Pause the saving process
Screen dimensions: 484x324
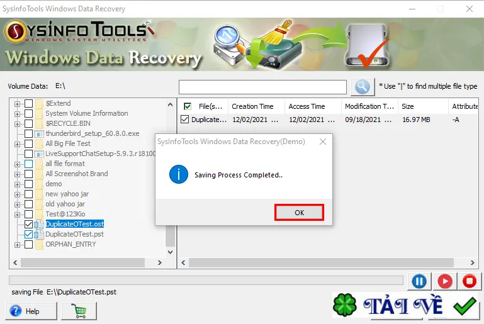419,281
